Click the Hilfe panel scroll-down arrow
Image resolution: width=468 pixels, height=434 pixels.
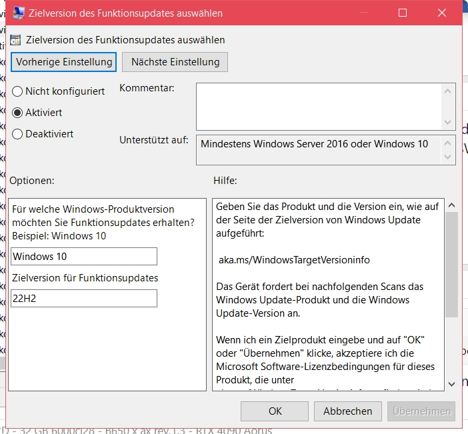451,384
